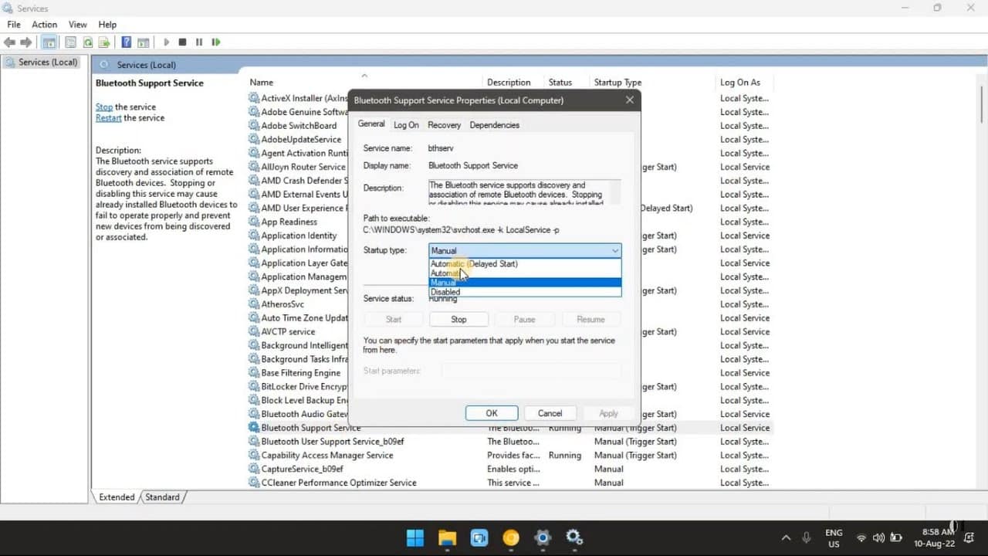Open the Help icon in the toolbar

126,42
